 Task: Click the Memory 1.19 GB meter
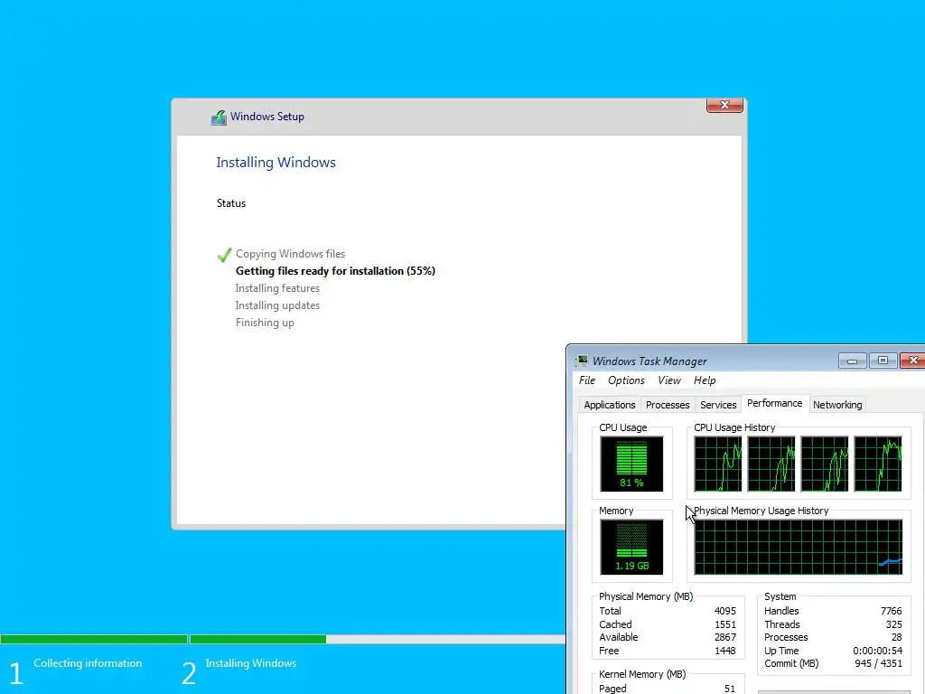click(x=631, y=547)
